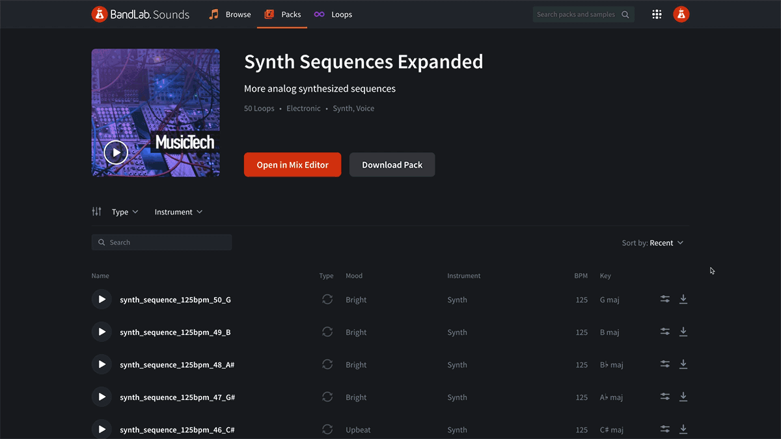Click the Open in Mix Editor button
The image size is (781, 439).
(292, 165)
